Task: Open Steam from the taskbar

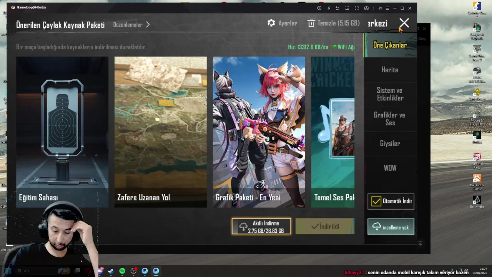Action: [111, 271]
